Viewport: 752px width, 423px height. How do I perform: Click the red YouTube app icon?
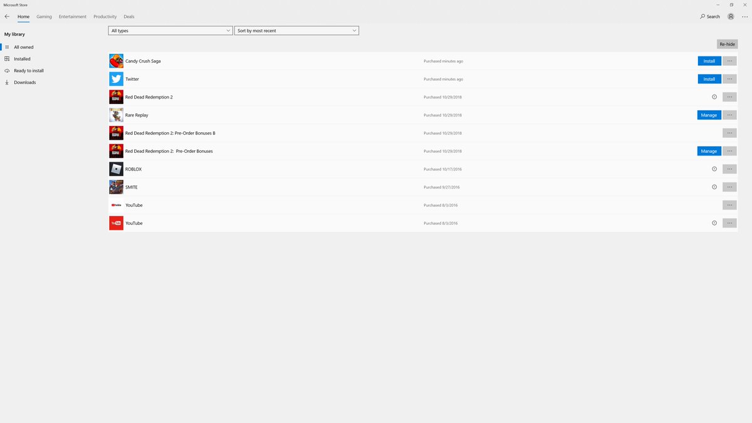point(116,223)
